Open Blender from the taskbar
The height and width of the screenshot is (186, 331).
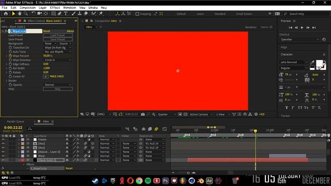click(x=201, y=181)
